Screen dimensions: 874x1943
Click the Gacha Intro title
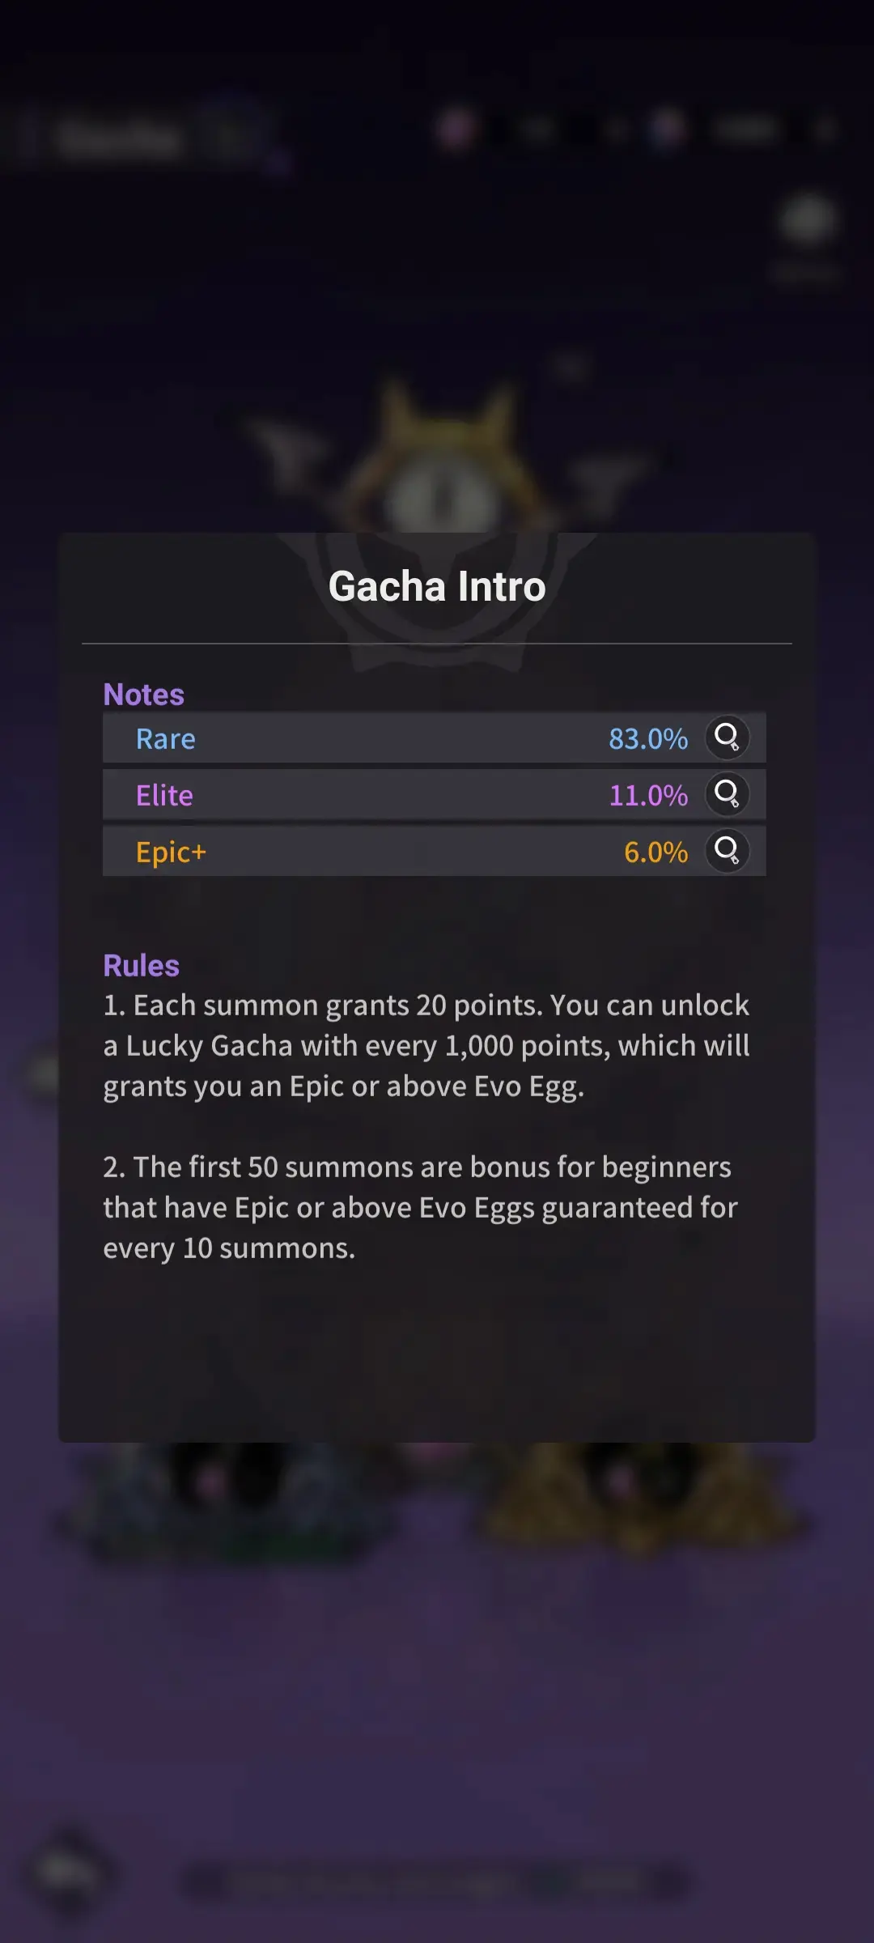[437, 587]
